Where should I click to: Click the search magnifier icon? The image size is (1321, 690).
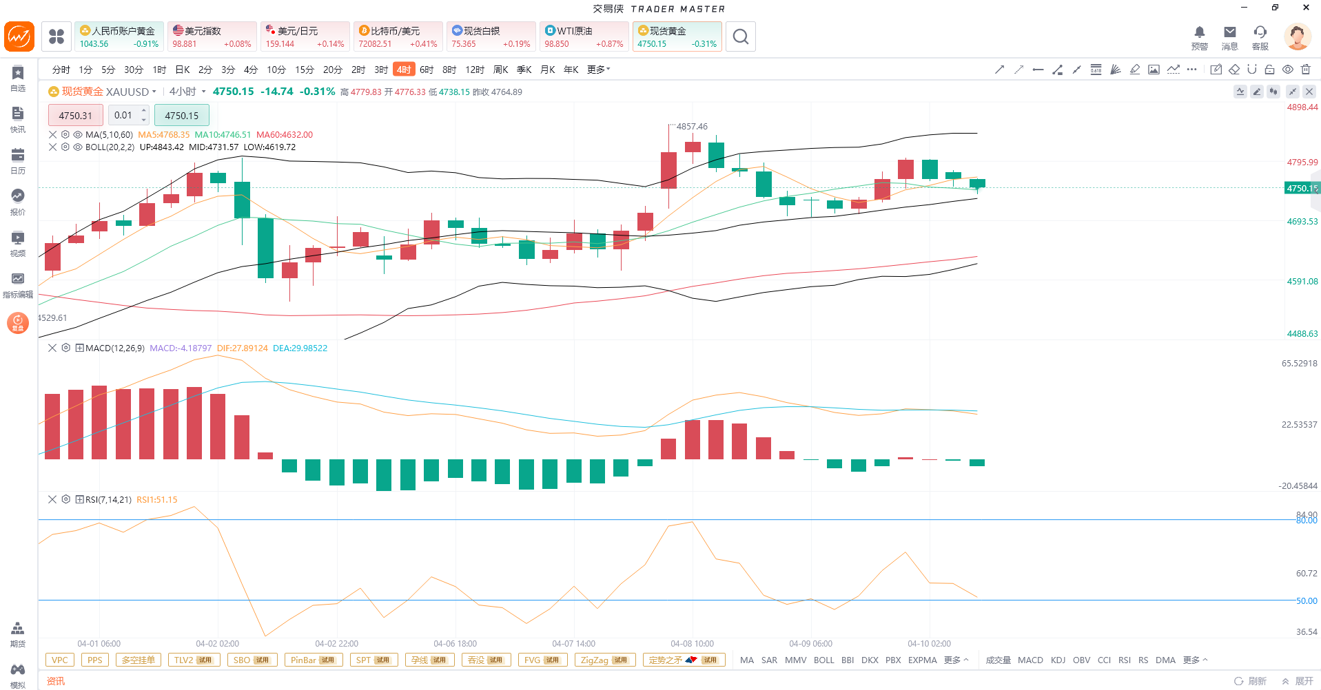740,36
